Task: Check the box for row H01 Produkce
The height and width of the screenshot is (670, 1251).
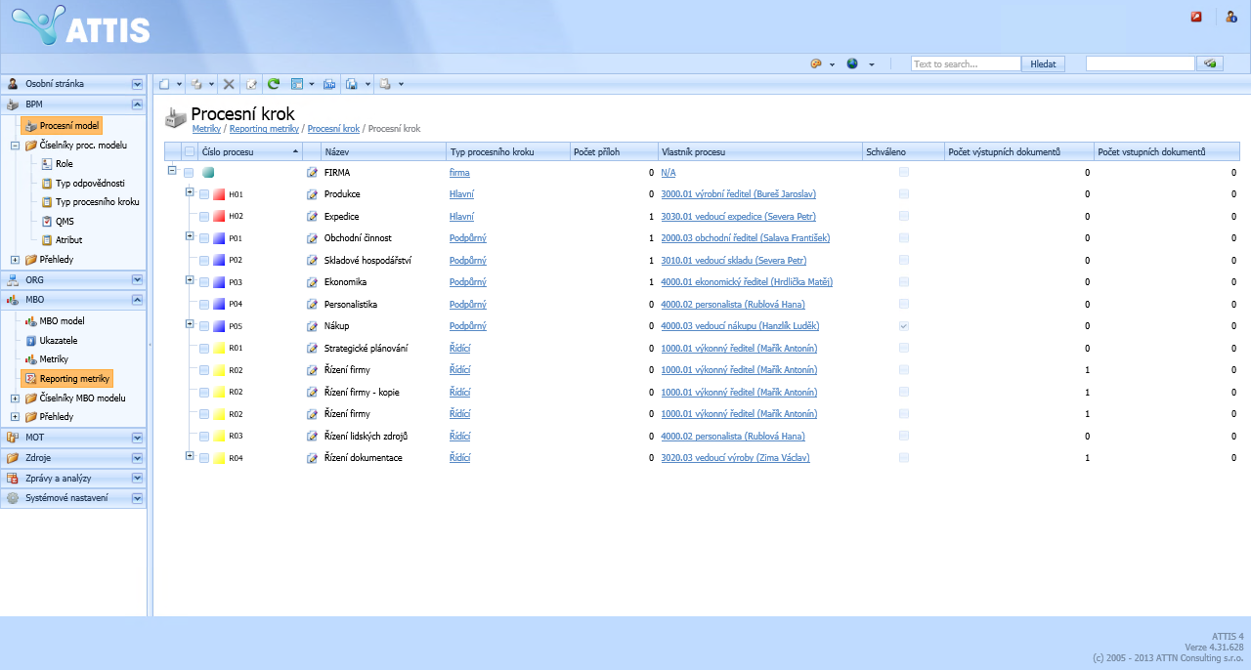Action: click(204, 194)
